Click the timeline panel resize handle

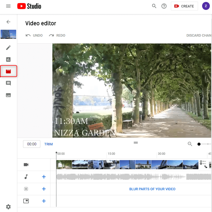tap(135, 143)
